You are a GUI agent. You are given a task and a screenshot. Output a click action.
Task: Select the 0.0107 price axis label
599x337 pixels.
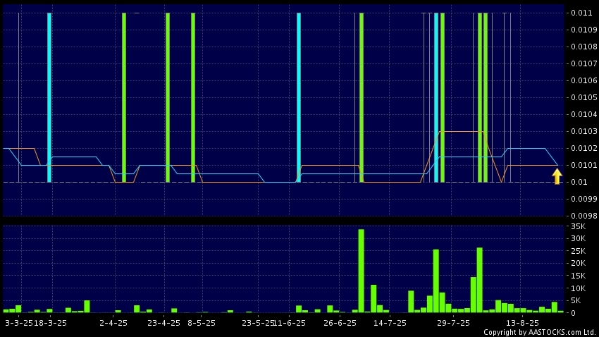pyautogui.click(x=583, y=63)
